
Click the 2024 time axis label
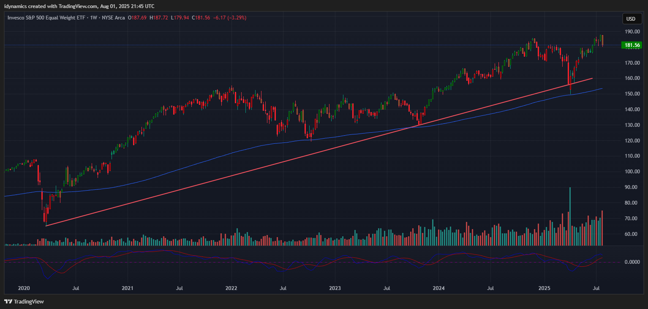[x=439, y=288]
